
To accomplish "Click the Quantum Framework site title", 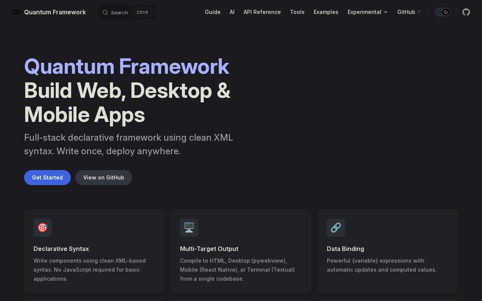I will [x=55, y=12].
